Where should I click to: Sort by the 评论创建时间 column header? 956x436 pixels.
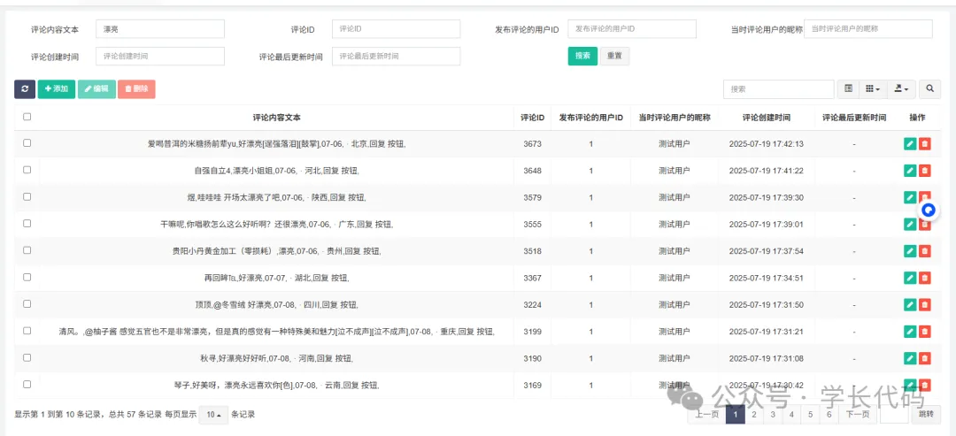767,118
